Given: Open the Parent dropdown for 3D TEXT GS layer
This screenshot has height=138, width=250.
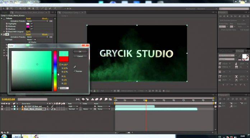Looking at the screenshot, I should [104, 106].
